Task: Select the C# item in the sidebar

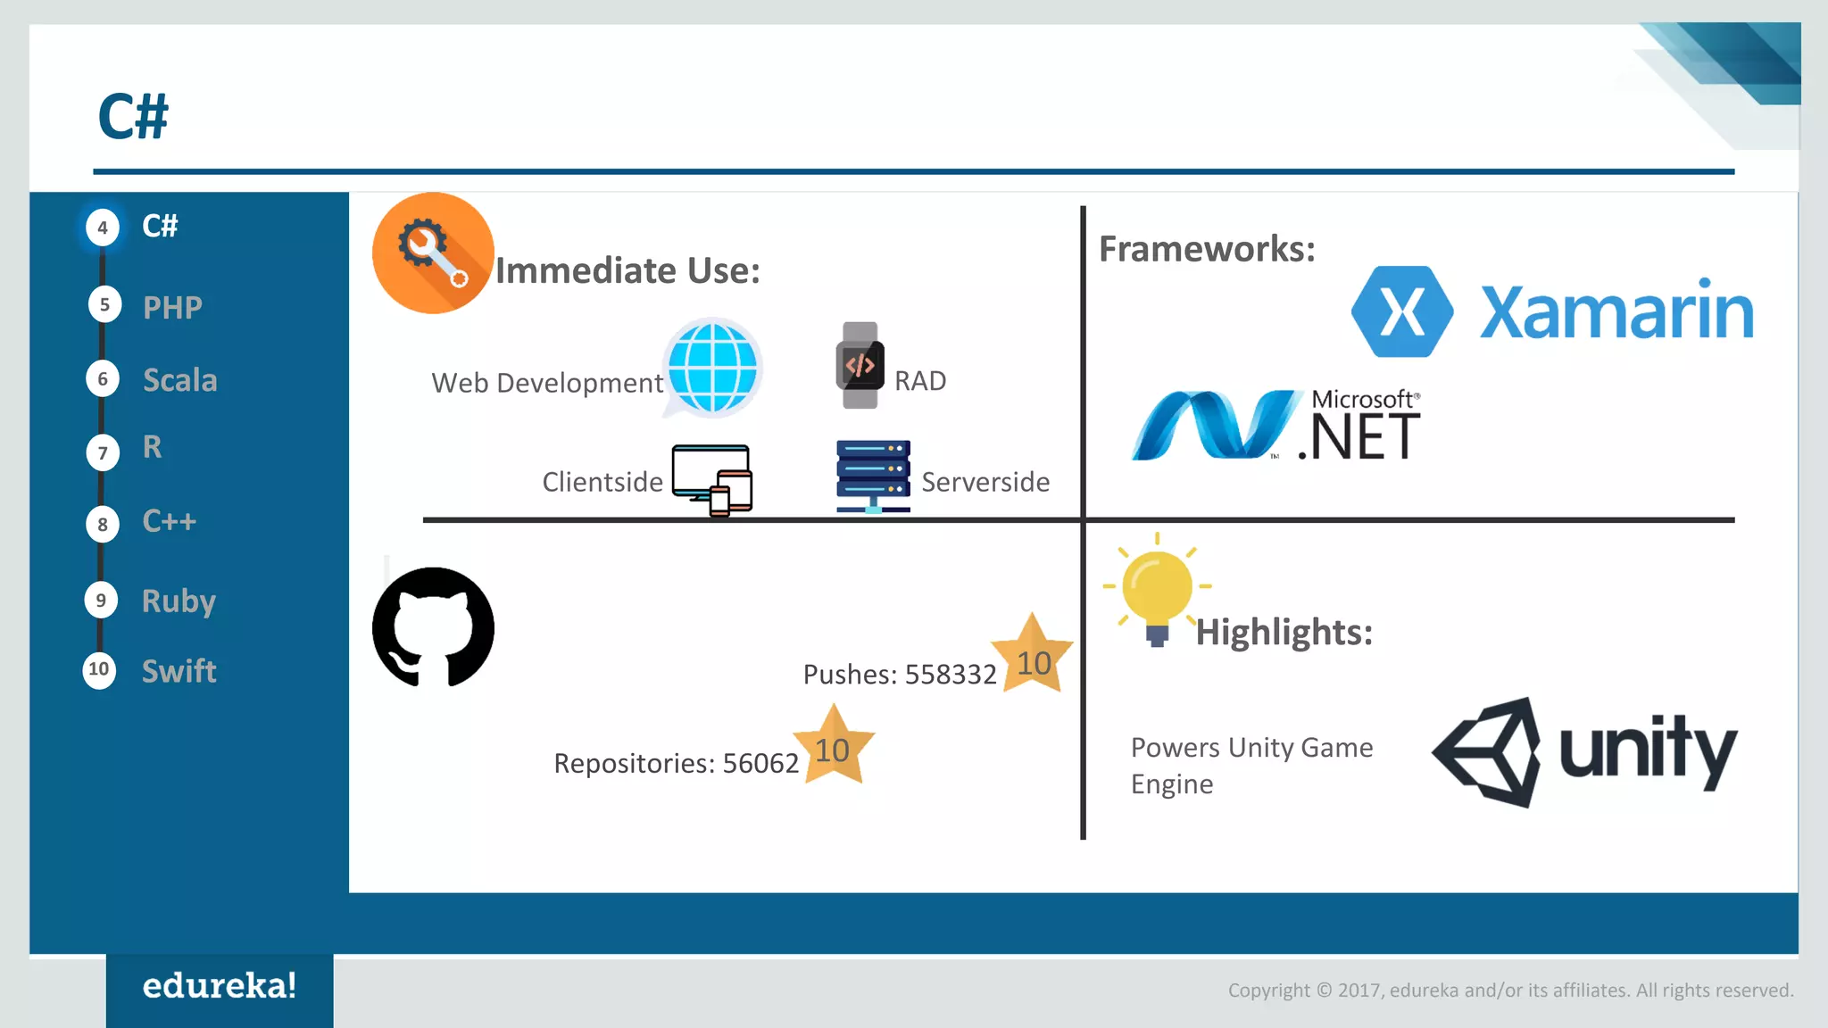Action: pos(160,226)
